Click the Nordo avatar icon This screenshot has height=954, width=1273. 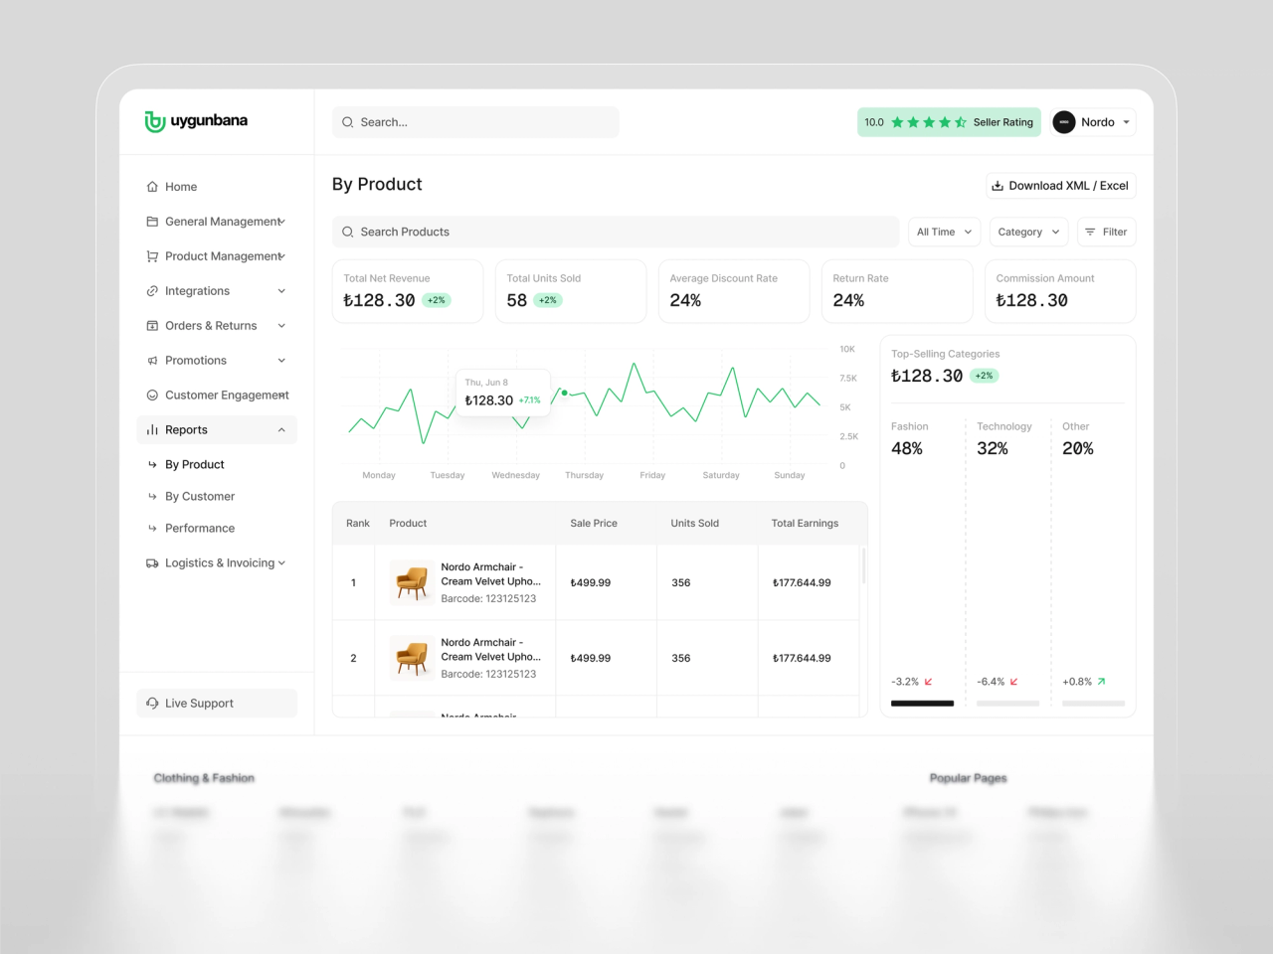pos(1064,122)
